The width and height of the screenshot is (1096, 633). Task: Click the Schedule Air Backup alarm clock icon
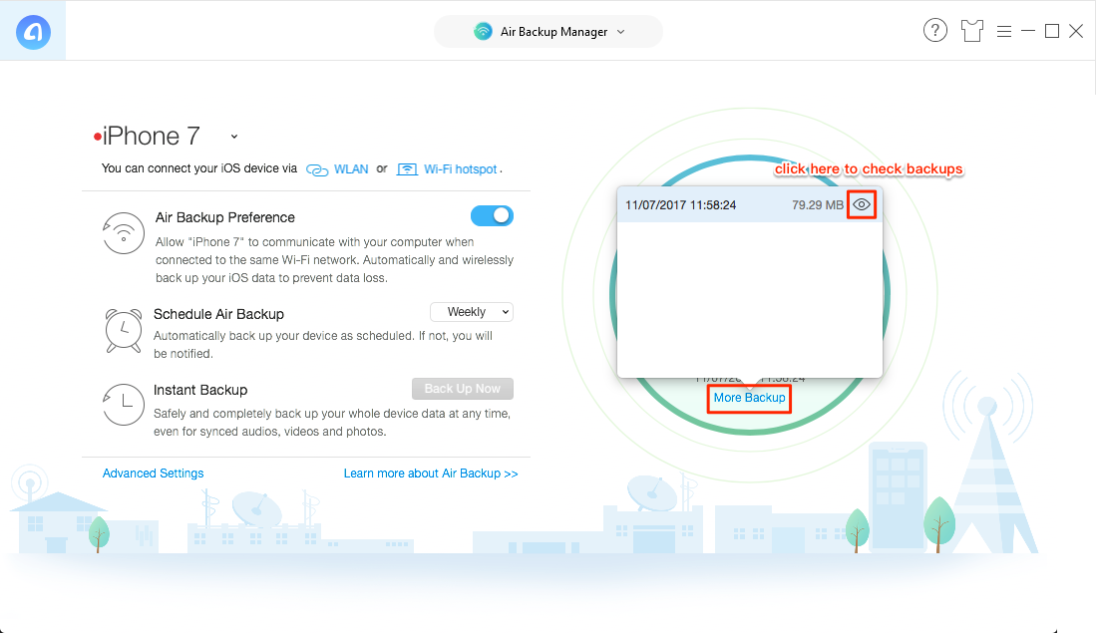pyautogui.click(x=124, y=331)
